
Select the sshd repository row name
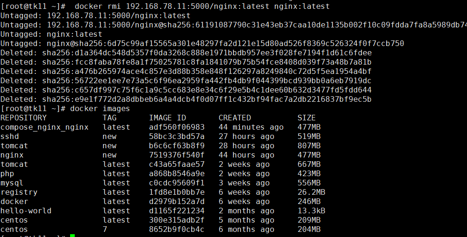pyautogui.click(x=10, y=137)
